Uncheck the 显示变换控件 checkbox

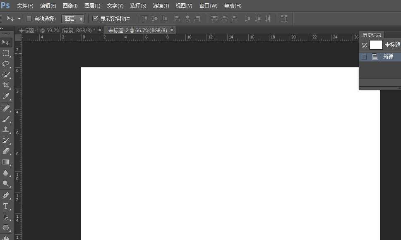coord(96,19)
